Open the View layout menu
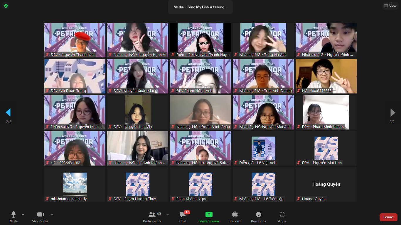 click(x=390, y=6)
